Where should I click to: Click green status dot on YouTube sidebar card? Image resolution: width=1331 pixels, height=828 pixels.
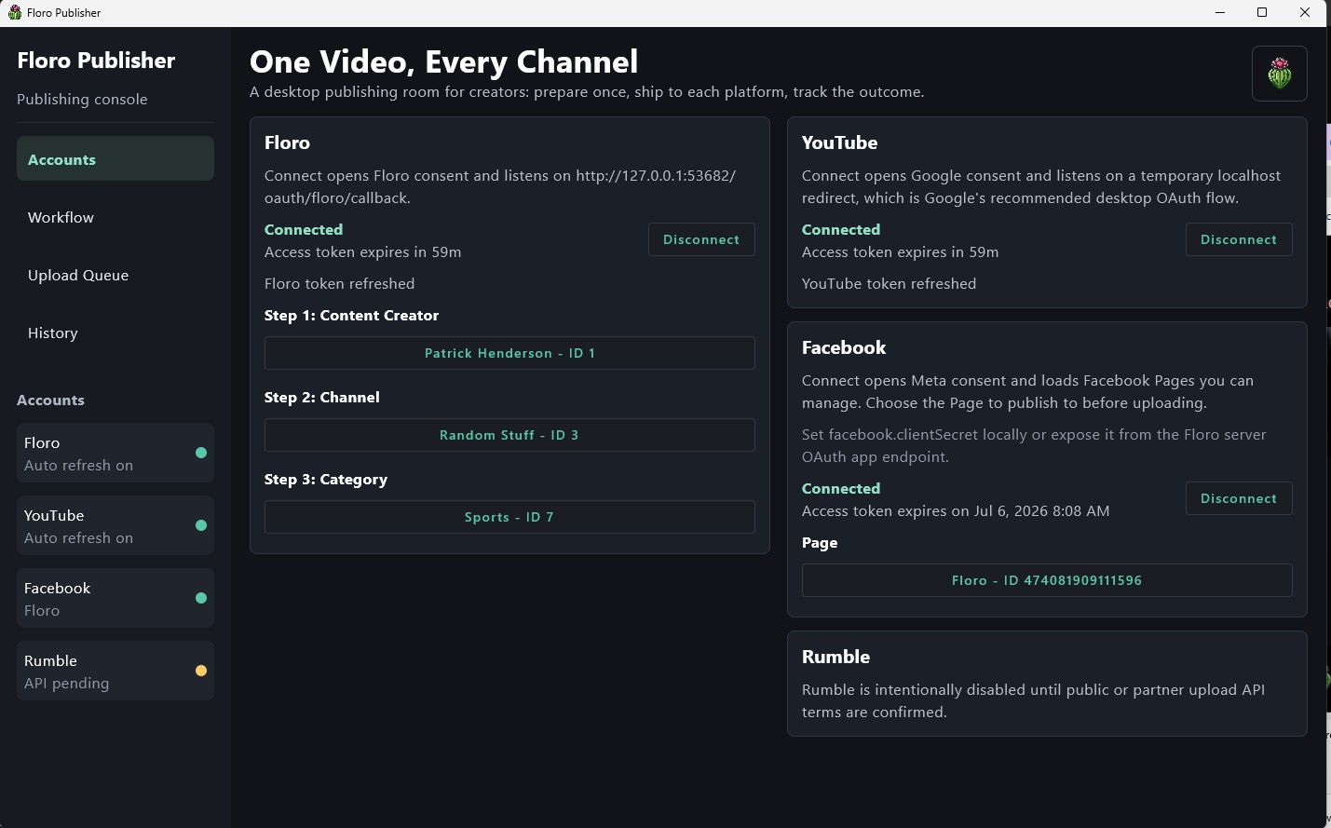point(201,525)
